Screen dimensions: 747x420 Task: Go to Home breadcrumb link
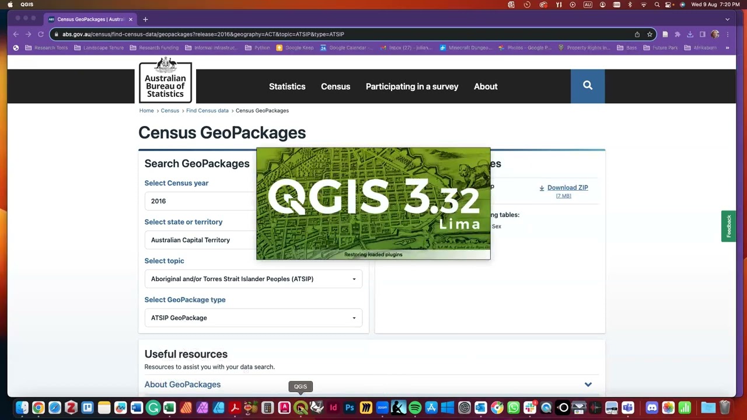146,111
